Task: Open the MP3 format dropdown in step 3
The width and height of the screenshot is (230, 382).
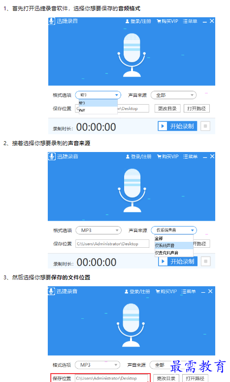Action: [x=97, y=365]
